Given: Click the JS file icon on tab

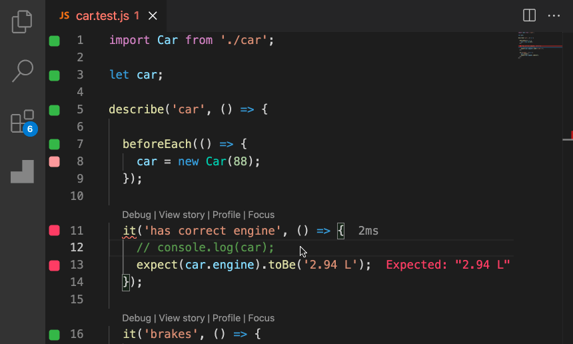Looking at the screenshot, I should pos(64,15).
